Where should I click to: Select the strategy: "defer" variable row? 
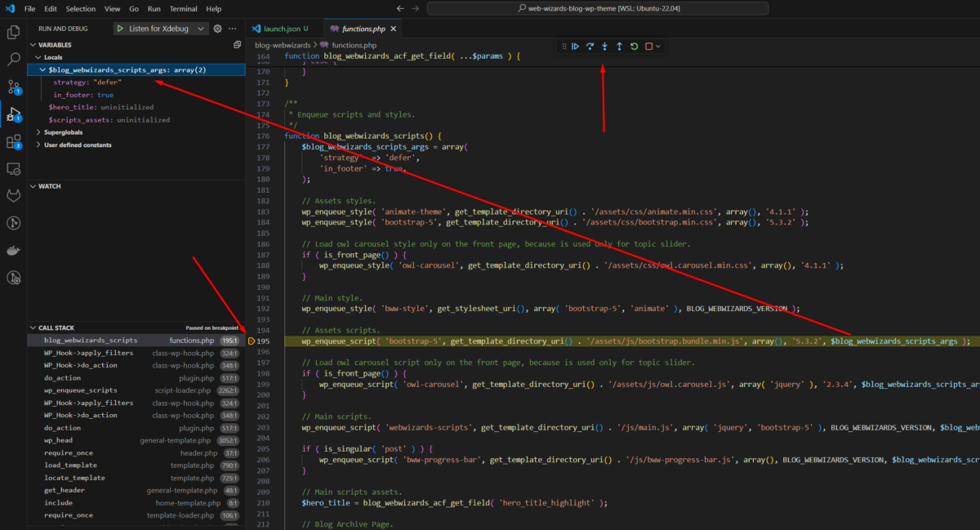click(136, 82)
